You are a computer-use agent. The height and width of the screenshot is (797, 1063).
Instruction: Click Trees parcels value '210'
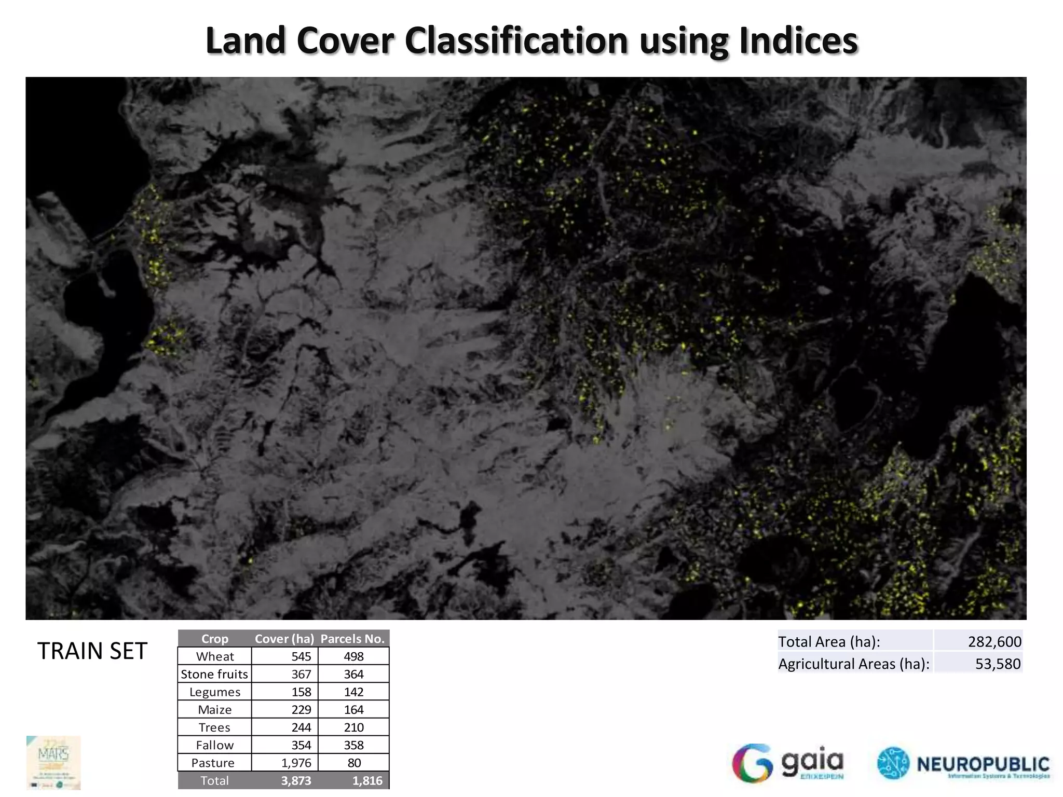[x=353, y=727]
